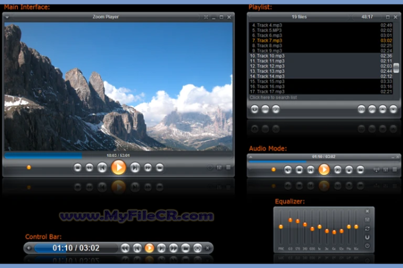Click Next Track in the Main Interface
This screenshot has height=268, width=403.
(x=135, y=167)
